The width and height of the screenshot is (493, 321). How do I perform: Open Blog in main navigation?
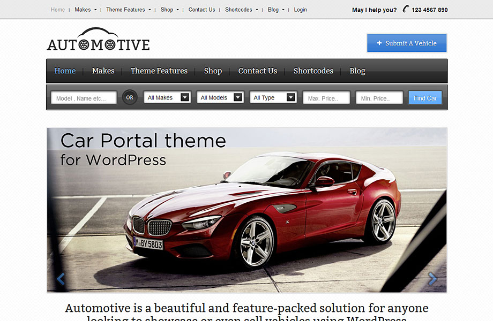click(357, 71)
